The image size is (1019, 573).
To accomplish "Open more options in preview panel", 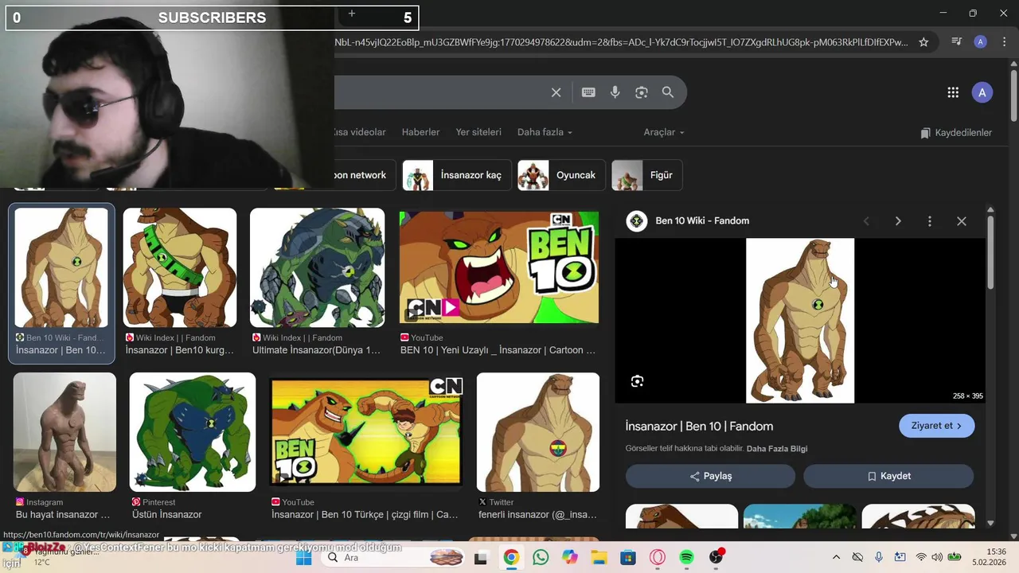I will pos(930,221).
